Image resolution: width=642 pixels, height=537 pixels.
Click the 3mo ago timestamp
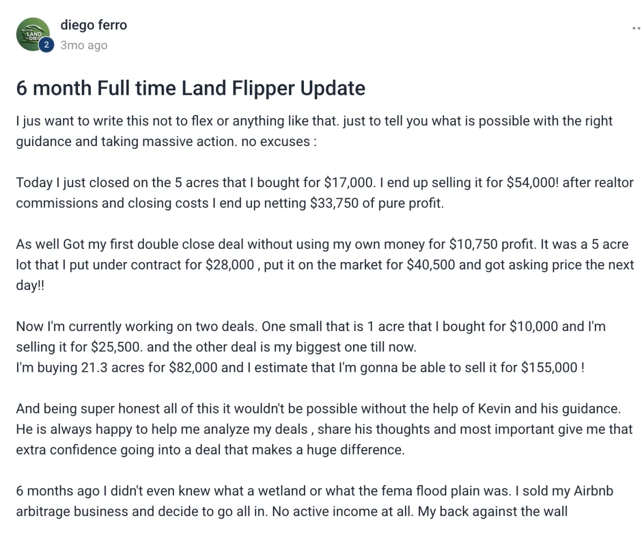coord(84,45)
